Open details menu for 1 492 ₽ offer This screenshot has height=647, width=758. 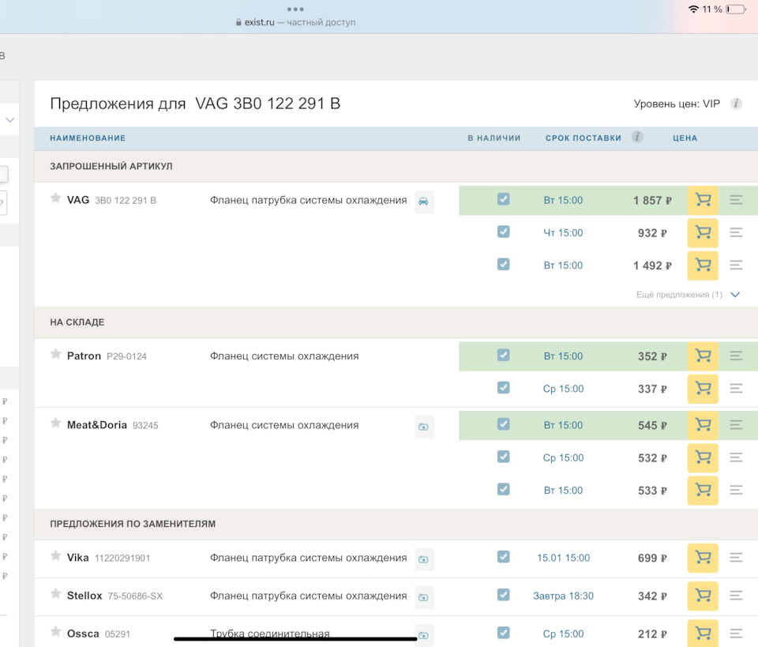pyautogui.click(x=736, y=265)
